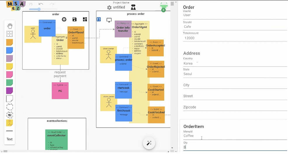Click the monitor screen icon
The height and width of the screenshot is (154, 288).
[x=109, y=20]
